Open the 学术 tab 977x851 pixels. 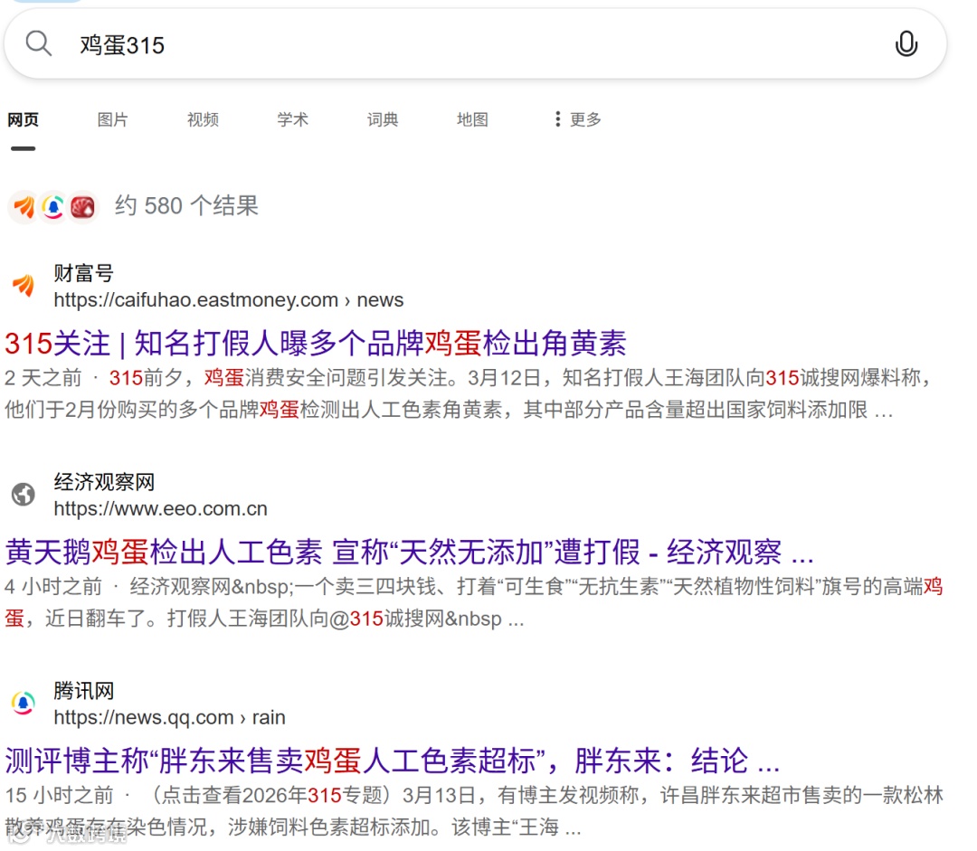click(x=293, y=119)
